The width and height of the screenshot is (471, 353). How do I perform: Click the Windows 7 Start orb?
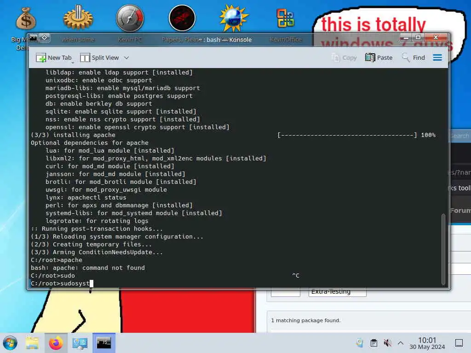tap(10, 343)
